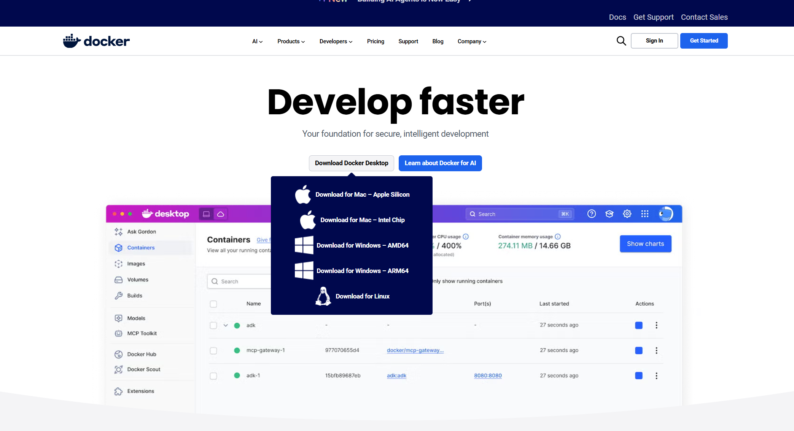Click Learn about Docker for AI

[x=440, y=163]
